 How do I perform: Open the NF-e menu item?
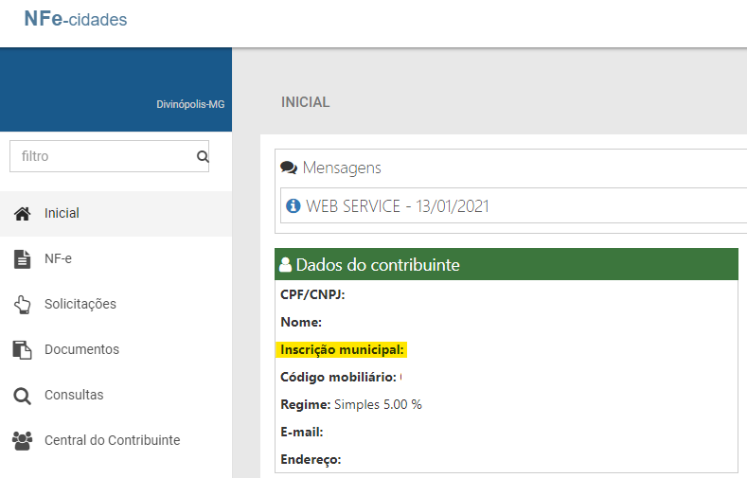tap(116, 259)
